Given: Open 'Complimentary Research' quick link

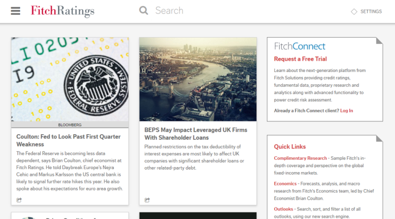Looking at the screenshot, I should pyautogui.click(x=300, y=158).
